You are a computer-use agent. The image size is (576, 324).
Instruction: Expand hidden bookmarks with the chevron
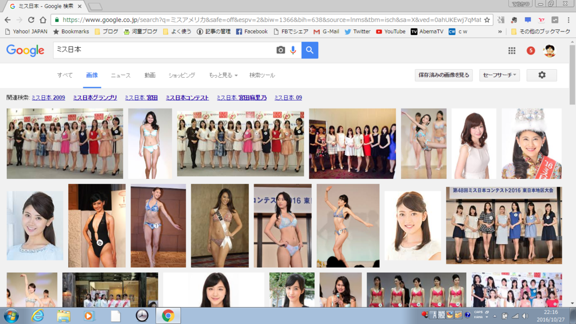pyautogui.click(x=500, y=31)
